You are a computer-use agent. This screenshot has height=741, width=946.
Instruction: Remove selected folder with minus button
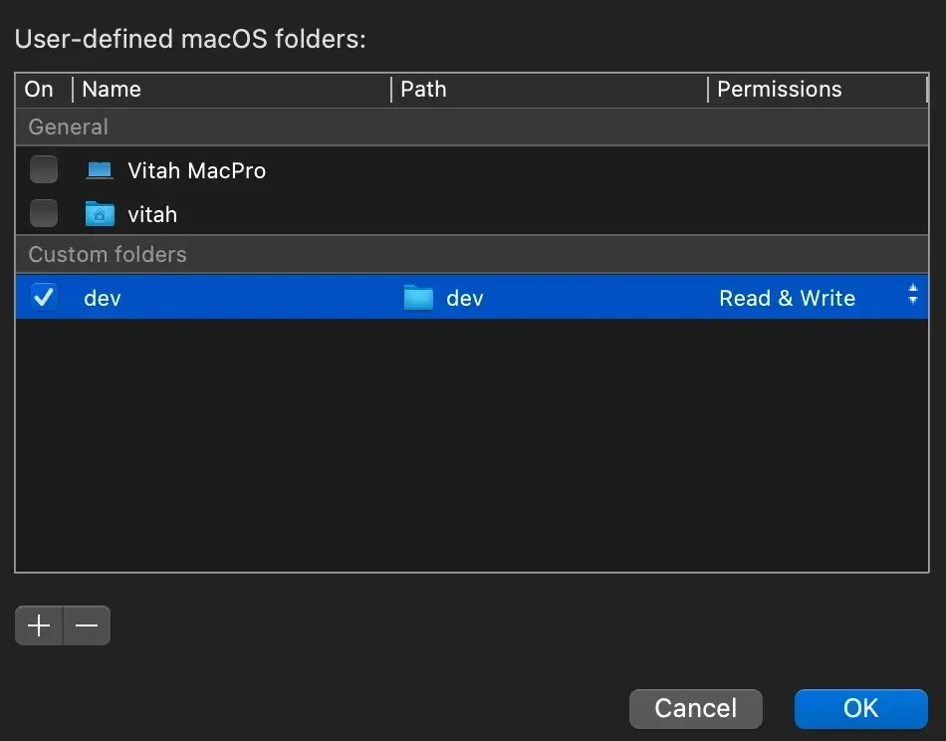pos(87,625)
